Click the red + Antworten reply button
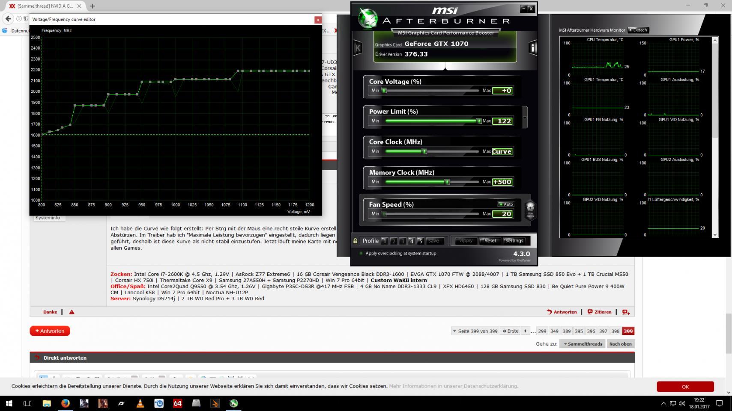This screenshot has width=732, height=411. pyautogui.click(x=50, y=331)
